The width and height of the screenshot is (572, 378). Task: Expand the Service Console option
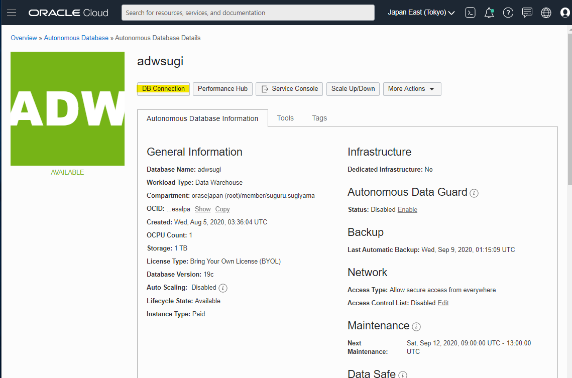pyautogui.click(x=289, y=89)
